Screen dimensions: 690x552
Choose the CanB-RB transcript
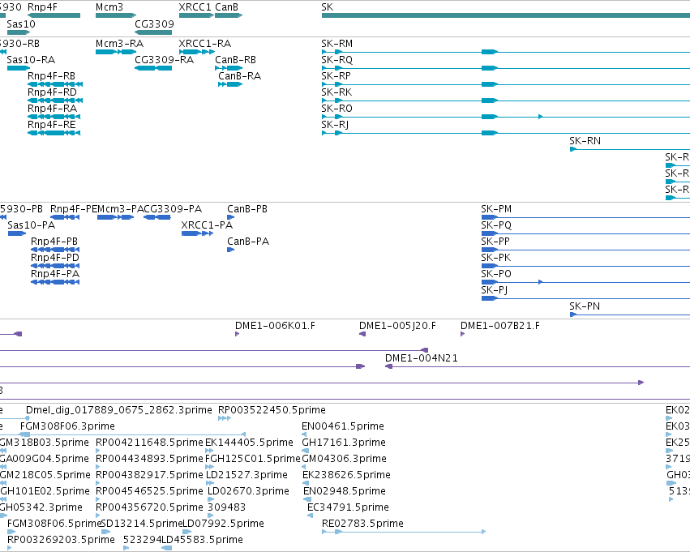click(x=229, y=68)
